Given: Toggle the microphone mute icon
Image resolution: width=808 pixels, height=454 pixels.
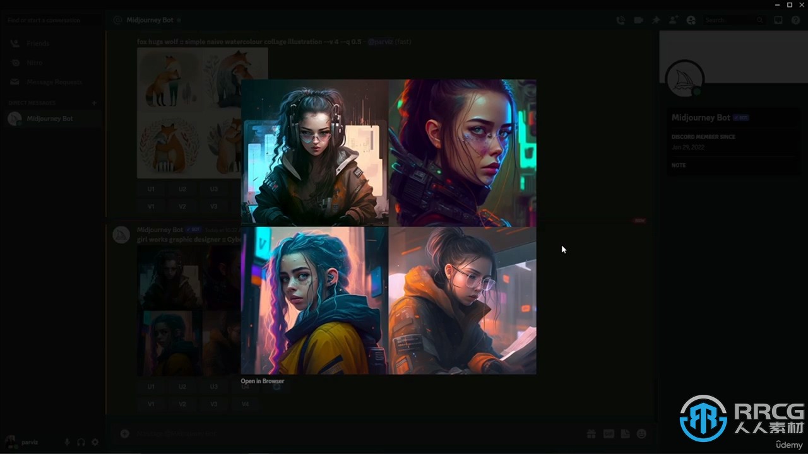Looking at the screenshot, I should coord(67,443).
